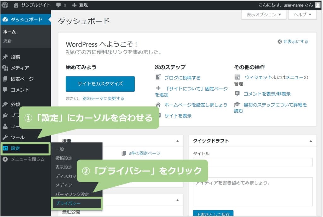Open the ブログに投稿する link
This screenshot has height=217, width=323.
[x=182, y=78]
